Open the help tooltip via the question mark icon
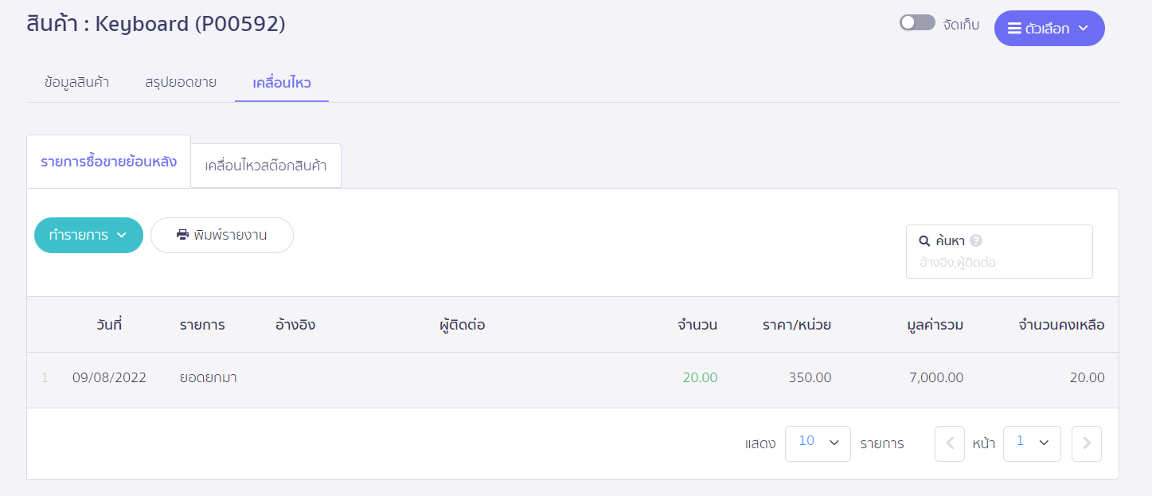Viewport: 1152px width, 496px height. coord(975,240)
